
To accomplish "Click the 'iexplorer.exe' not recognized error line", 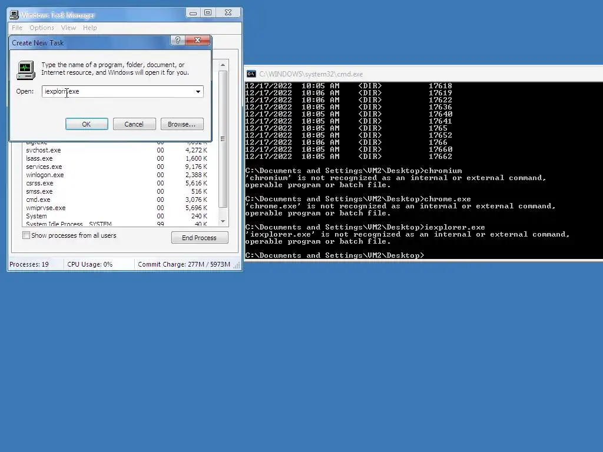I will [x=407, y=234].
